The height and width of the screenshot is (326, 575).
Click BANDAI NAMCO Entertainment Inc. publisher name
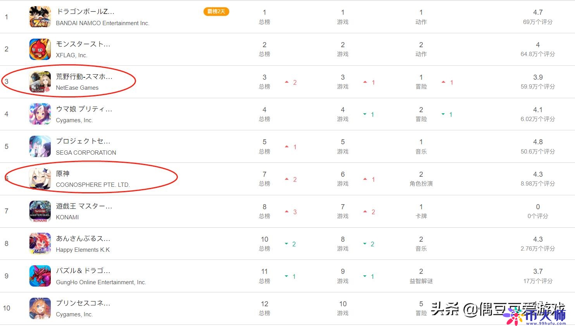103,23
